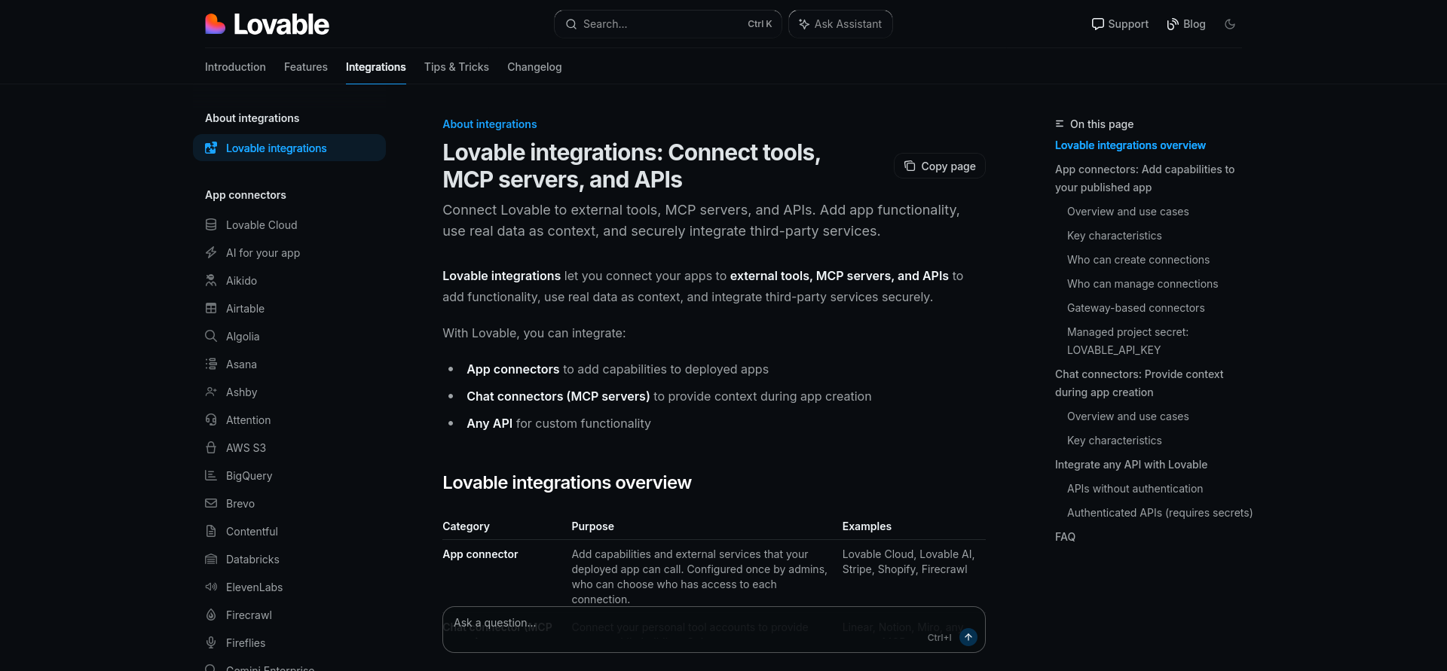Select the Integrations tab
This screenshot has width=1447, height=671.
376,67
